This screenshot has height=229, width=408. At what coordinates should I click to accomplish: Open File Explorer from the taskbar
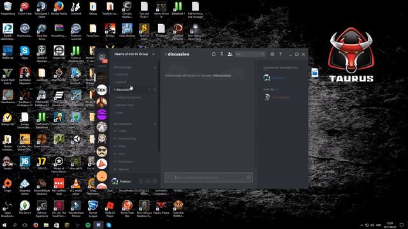(x=46, y=225)
